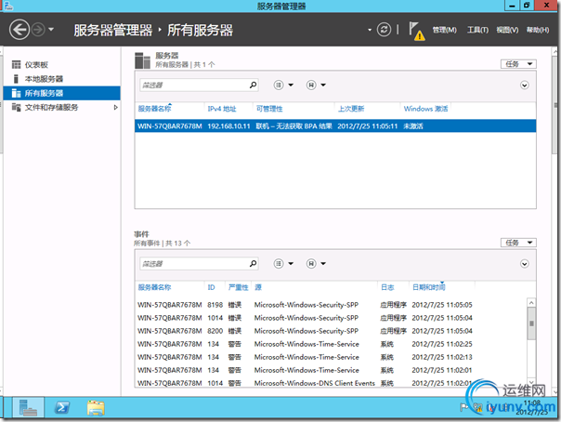Open Server Manager from the taskbar
561x422 pixels.
[x=28, y=407]
